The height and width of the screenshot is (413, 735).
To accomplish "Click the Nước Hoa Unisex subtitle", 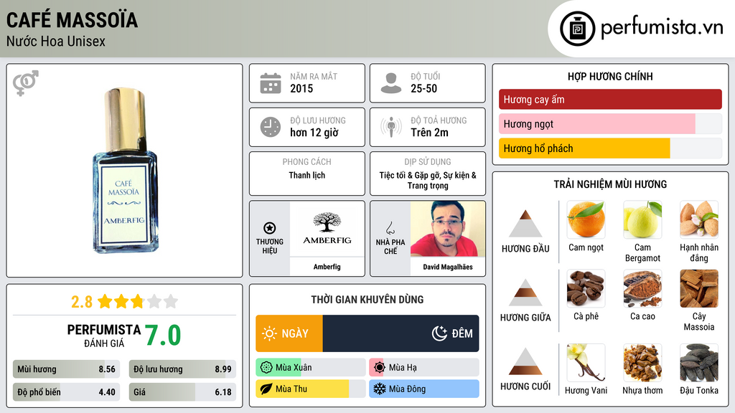I will pos(56,41).
